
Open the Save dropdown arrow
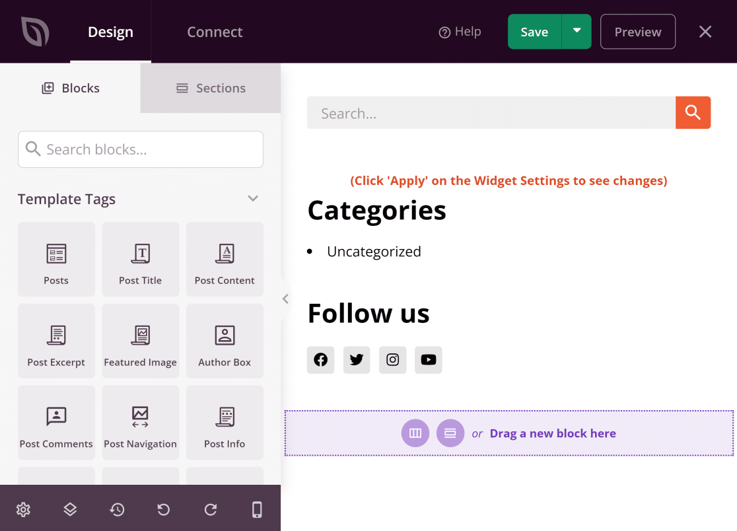pos(575,31)
